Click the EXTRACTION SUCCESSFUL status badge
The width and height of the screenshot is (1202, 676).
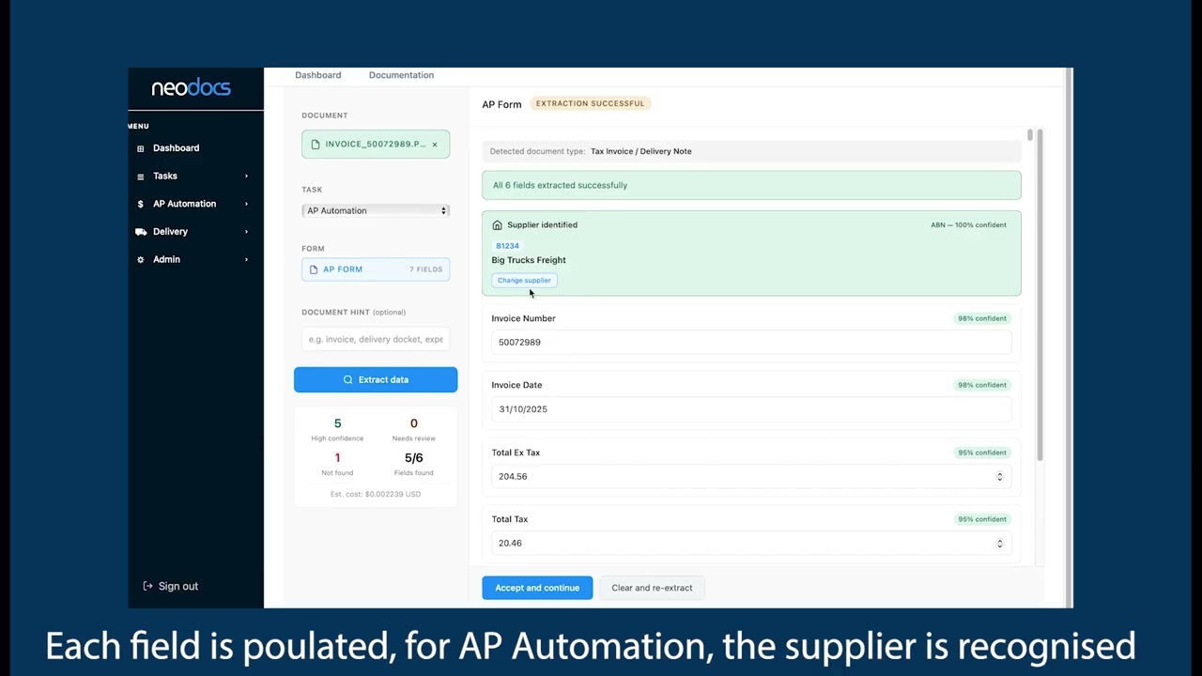click(x=590, y=103)
